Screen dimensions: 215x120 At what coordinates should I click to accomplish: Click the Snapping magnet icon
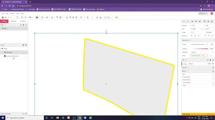coord(30,17)
